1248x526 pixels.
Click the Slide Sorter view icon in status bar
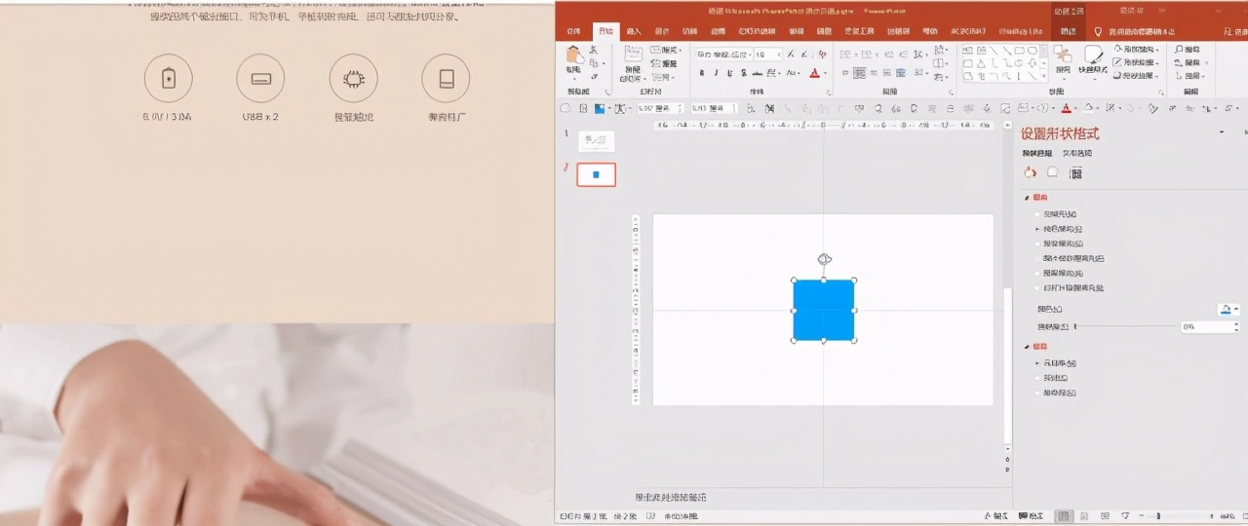coord(1084,515)
